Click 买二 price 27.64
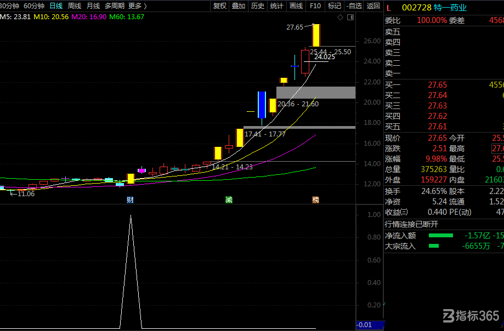Viewport: 504px width, 331px height. point(437,95)
